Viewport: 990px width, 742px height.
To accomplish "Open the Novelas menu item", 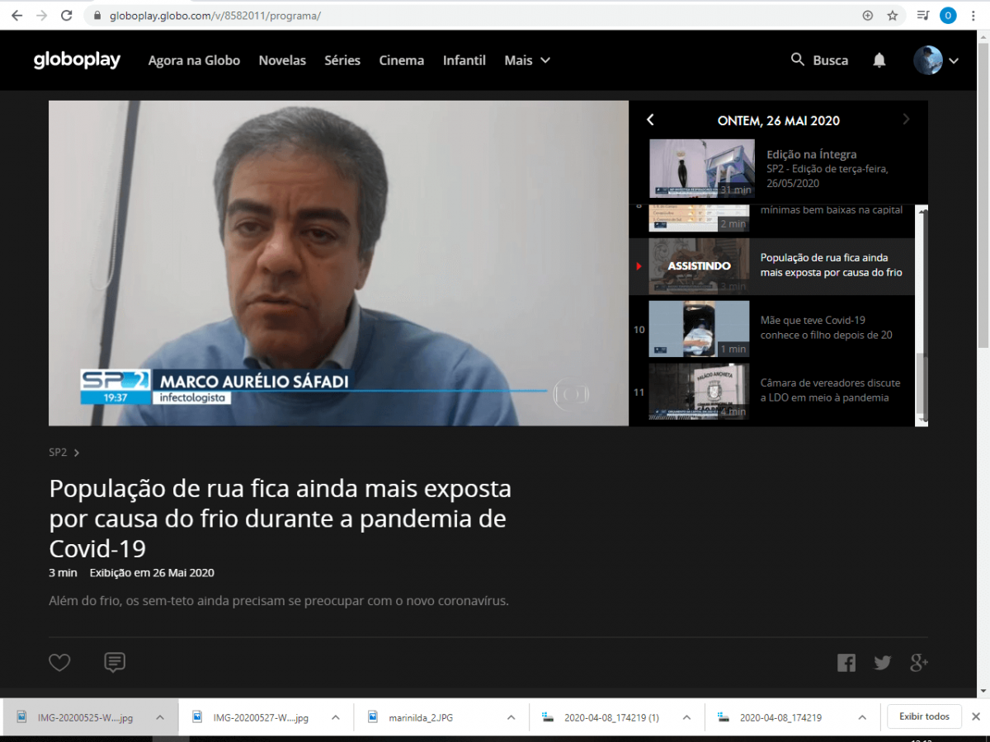I will click(x=282, y=60).
